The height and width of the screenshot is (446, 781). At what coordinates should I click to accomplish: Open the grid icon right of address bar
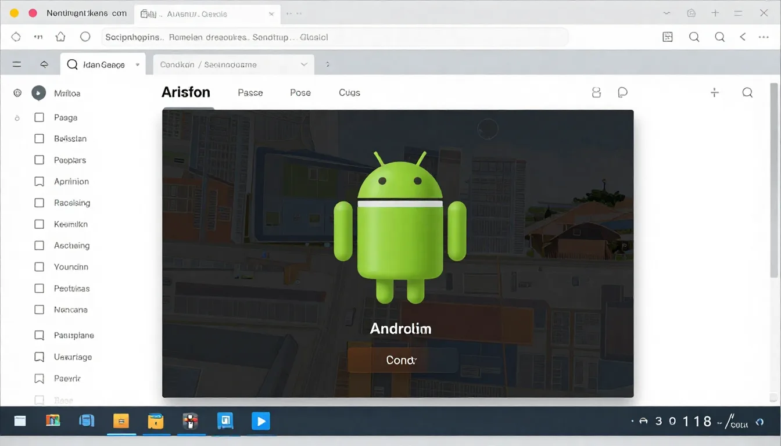668,37
